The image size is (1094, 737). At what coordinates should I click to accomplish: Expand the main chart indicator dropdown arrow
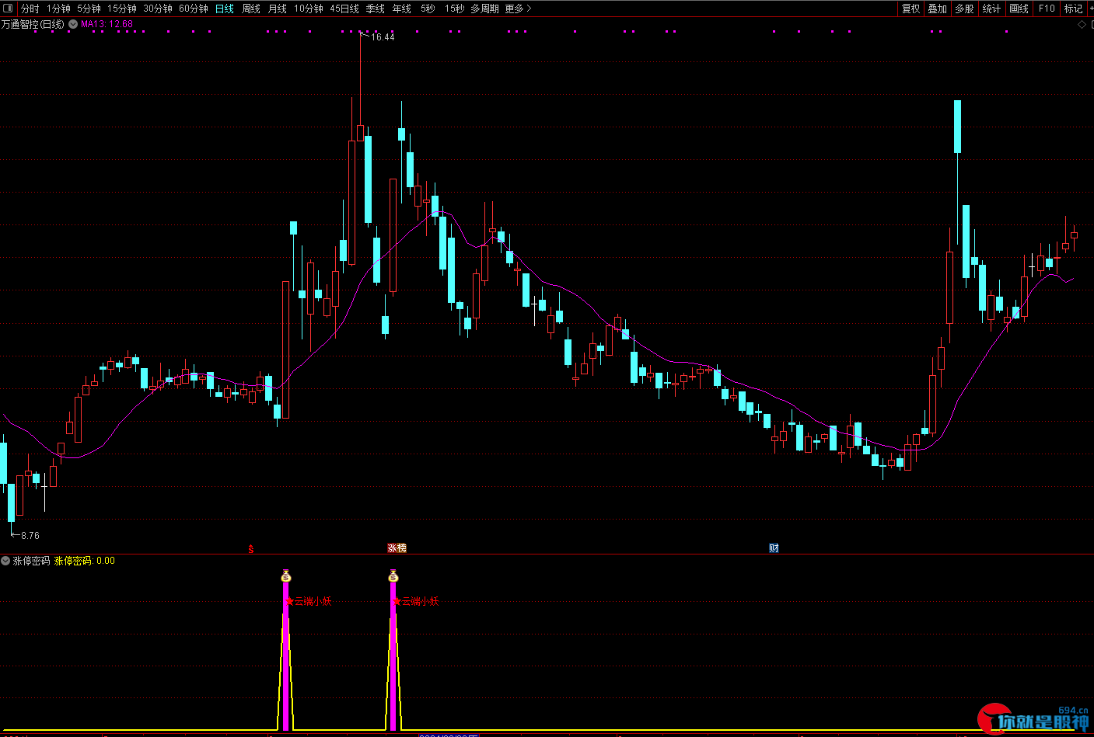(73, 24)
